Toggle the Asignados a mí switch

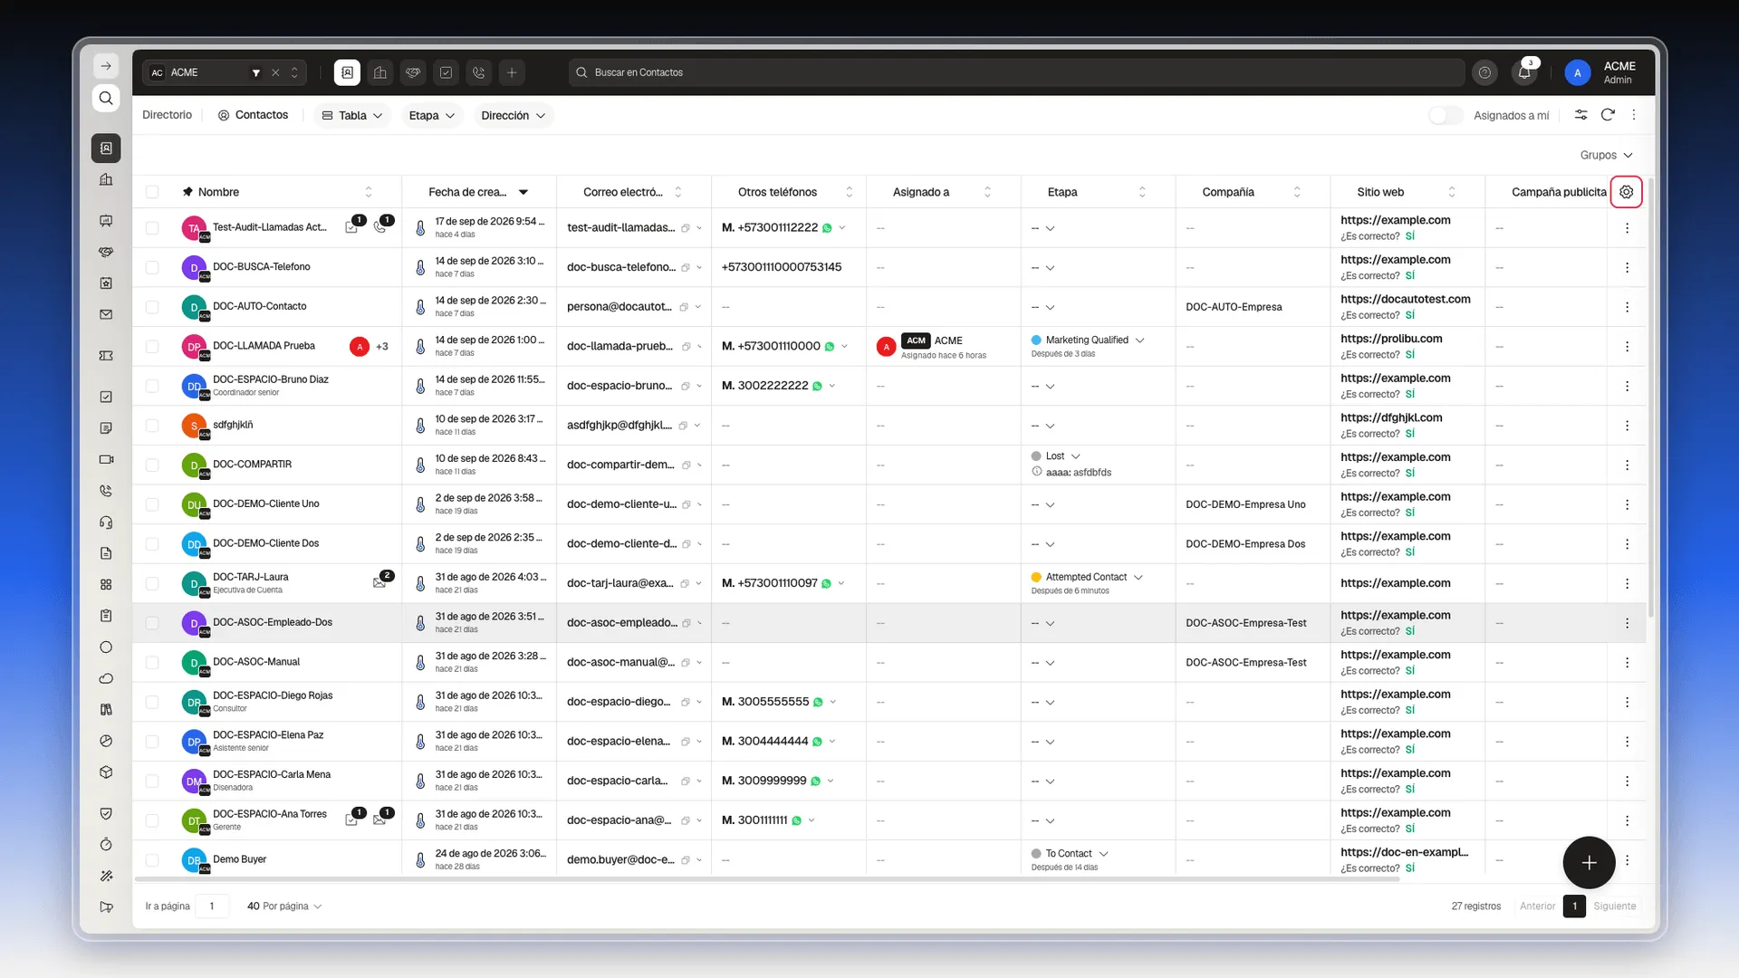pyautogui.click(x=1446, y=115)
